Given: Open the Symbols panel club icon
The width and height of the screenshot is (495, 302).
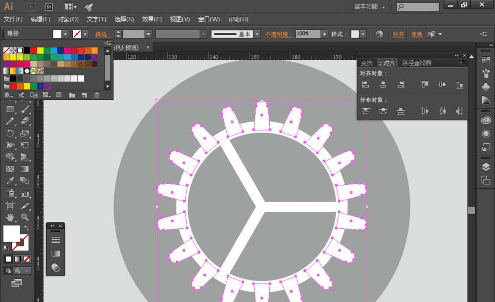Looking at the screenshot, I should click(486, 86).
